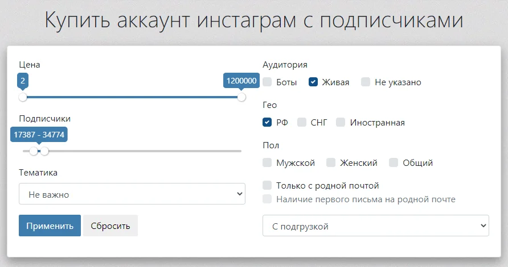Image resolution: width=508 pixels, height=267 pixels.
Task: Open the Тематика dropdown
Action: 132,194
